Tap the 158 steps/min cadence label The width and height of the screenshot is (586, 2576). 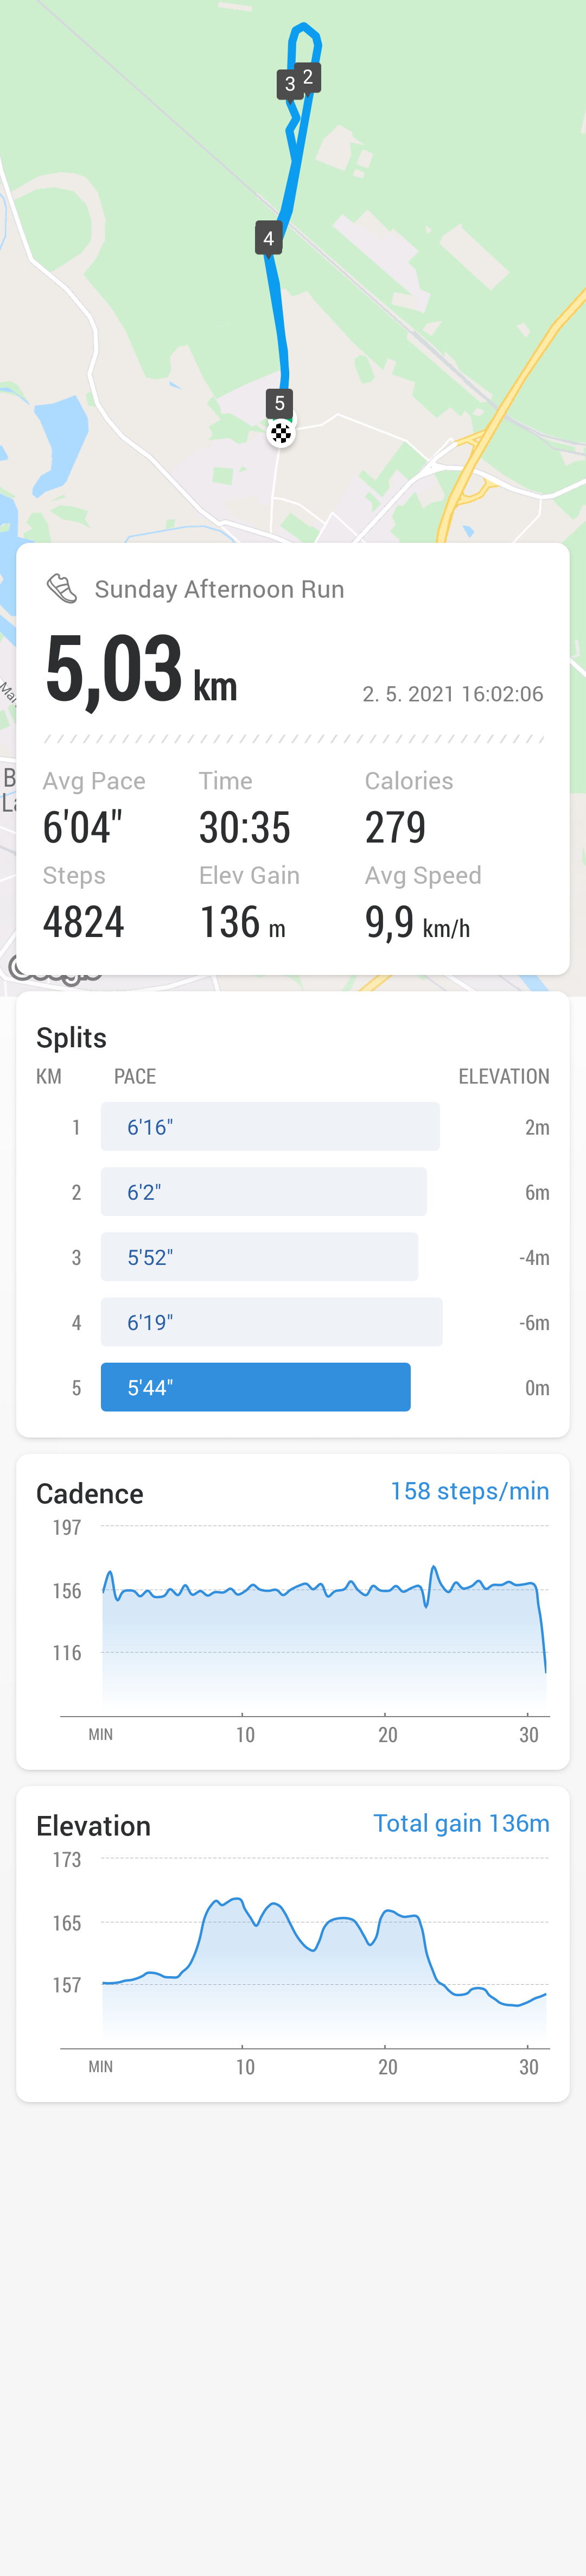pyautogui.click(x=469, y=1490)
